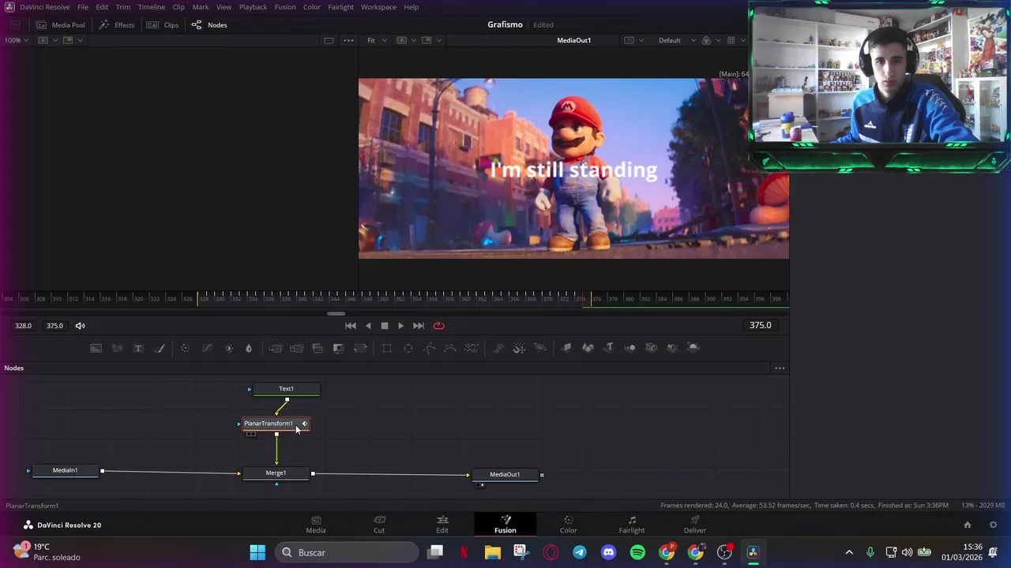Open the Effects panel
The width and height of the screenshot is (1011, 568).
click(x=117, y=24)
